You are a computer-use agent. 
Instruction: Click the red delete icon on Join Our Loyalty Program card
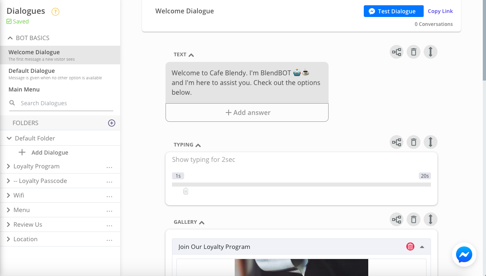tap(410, 246)
